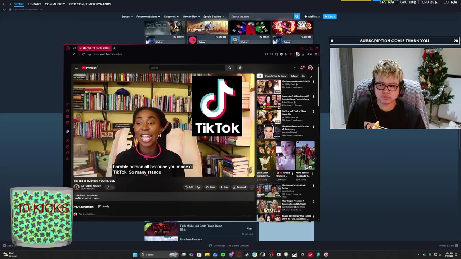
Task: Click Add a comment field
Action: click(164, 214)
